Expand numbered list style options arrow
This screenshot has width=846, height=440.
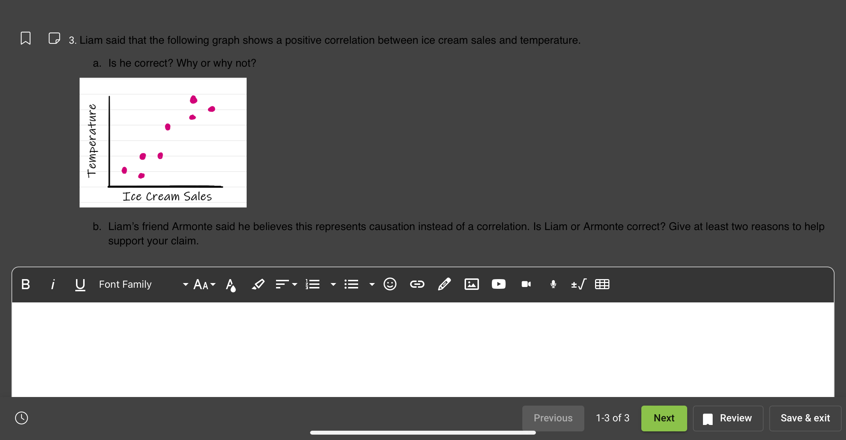[333, 284]
